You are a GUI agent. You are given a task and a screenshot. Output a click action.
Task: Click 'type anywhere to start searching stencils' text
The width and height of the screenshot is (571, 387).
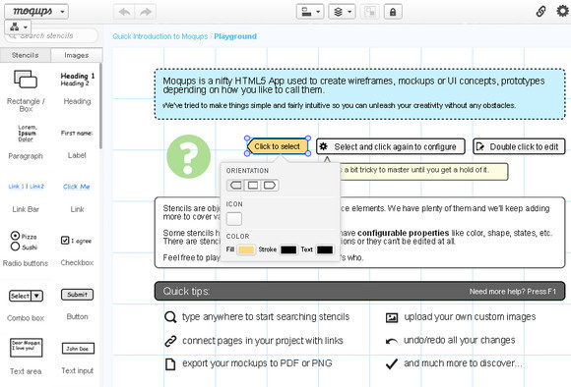pyautogui.click(x=266, y=317)
